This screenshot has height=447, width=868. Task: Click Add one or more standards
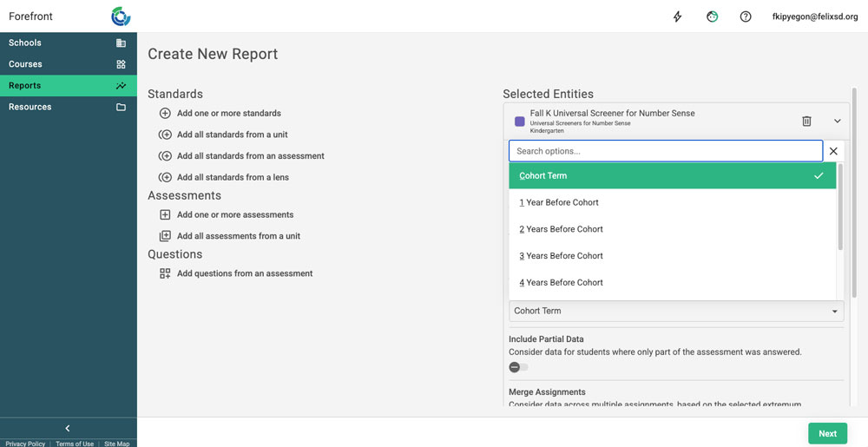(228, 113)
